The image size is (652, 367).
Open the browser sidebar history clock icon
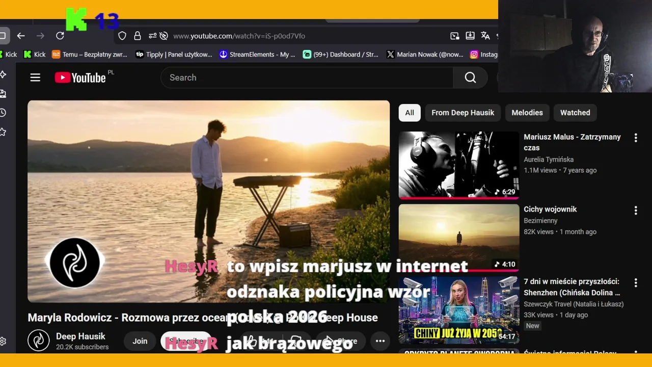point(3,113)
